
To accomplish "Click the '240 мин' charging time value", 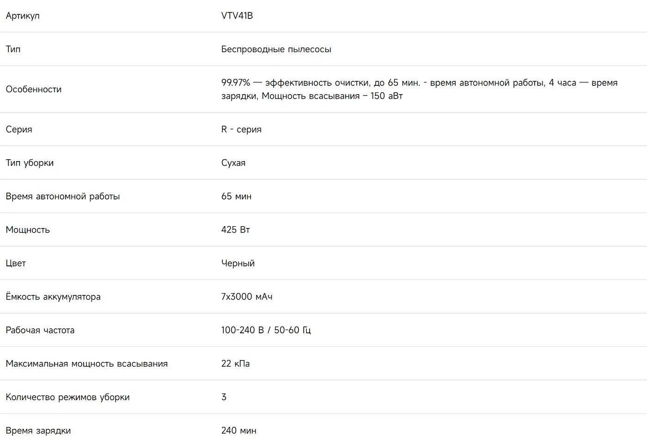I will (x=239, y=431).
